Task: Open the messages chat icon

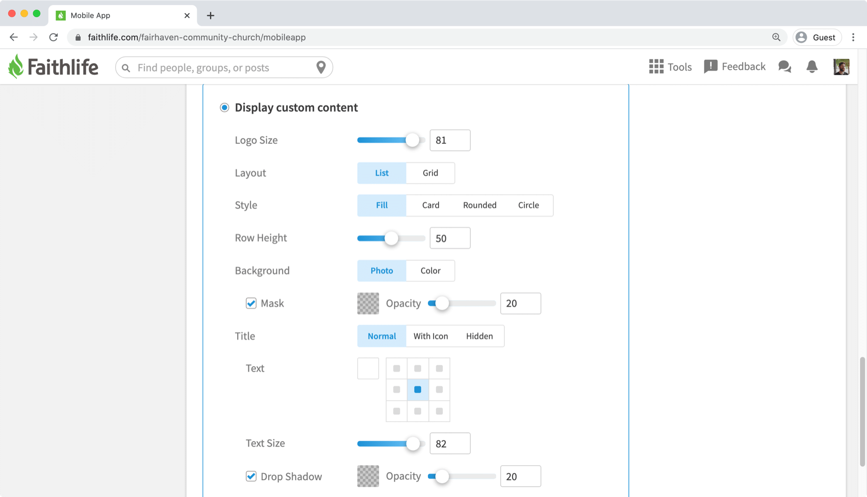Action: [784, 67]
